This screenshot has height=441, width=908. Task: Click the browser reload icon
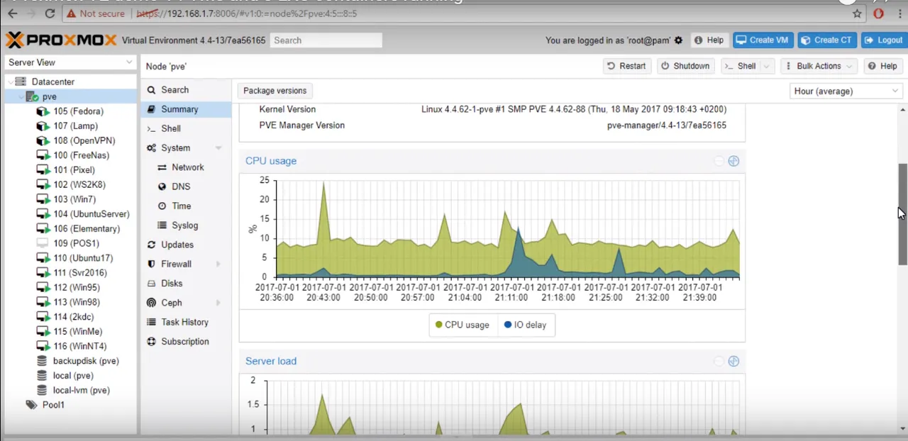click(x=50, y=13)
